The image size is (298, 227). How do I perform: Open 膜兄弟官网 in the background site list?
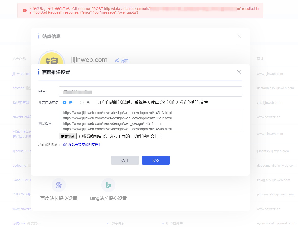tap(21, 103)
